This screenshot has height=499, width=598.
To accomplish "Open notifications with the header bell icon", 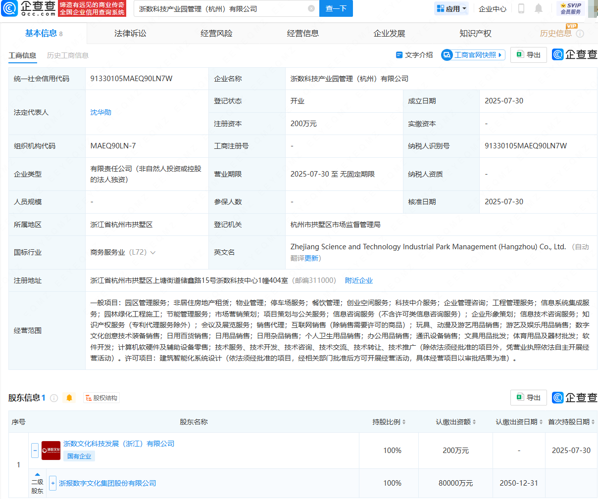I will pyautogui.click(x=539, y=8).
